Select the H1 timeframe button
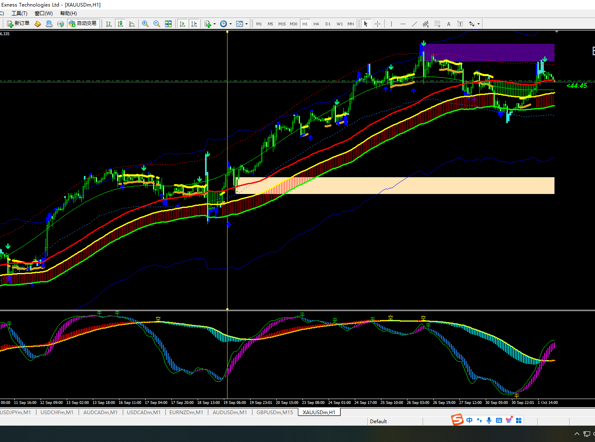Image resolution: width=595 pixels, height=442 pixels. (x=305, y=24)
